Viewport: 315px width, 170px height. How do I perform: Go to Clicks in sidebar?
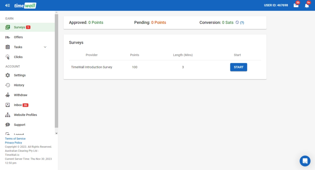click(18, 57)
